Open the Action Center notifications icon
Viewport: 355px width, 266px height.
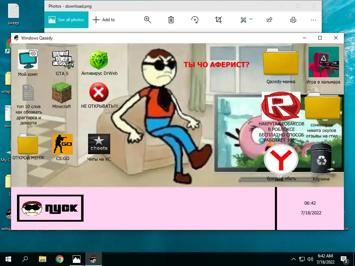click(x=344, y=259)
